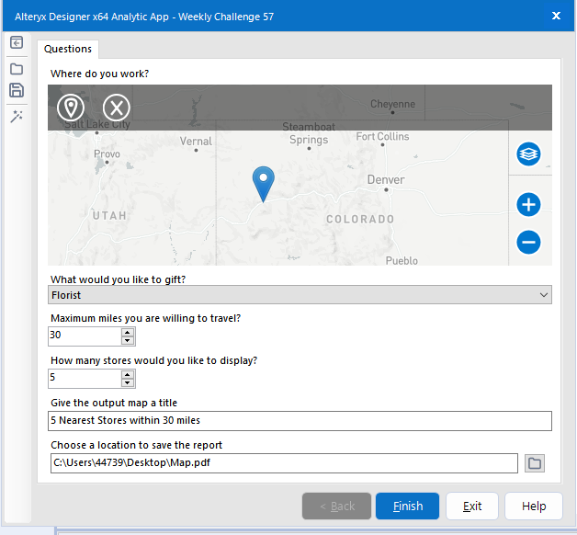Increase maximum miles with up arrow

[x=128, y=331]
